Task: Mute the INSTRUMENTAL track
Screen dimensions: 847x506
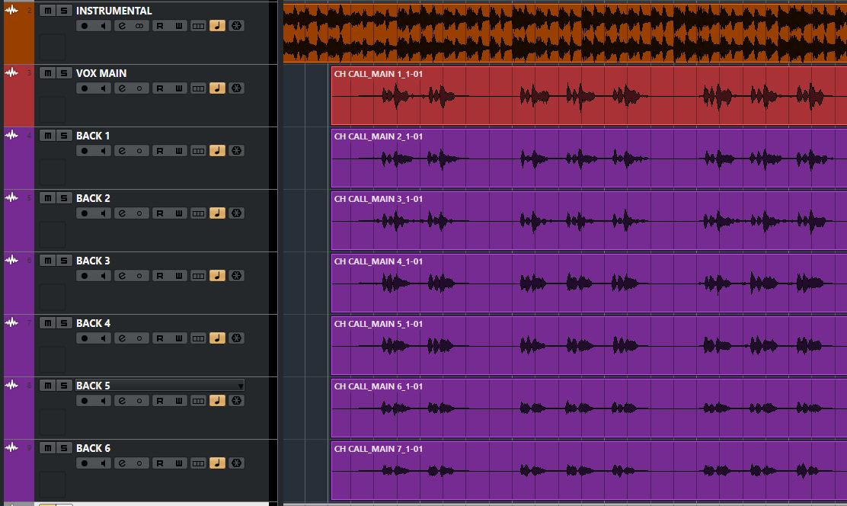Action: pyautogui.click(x=47, y=11)
